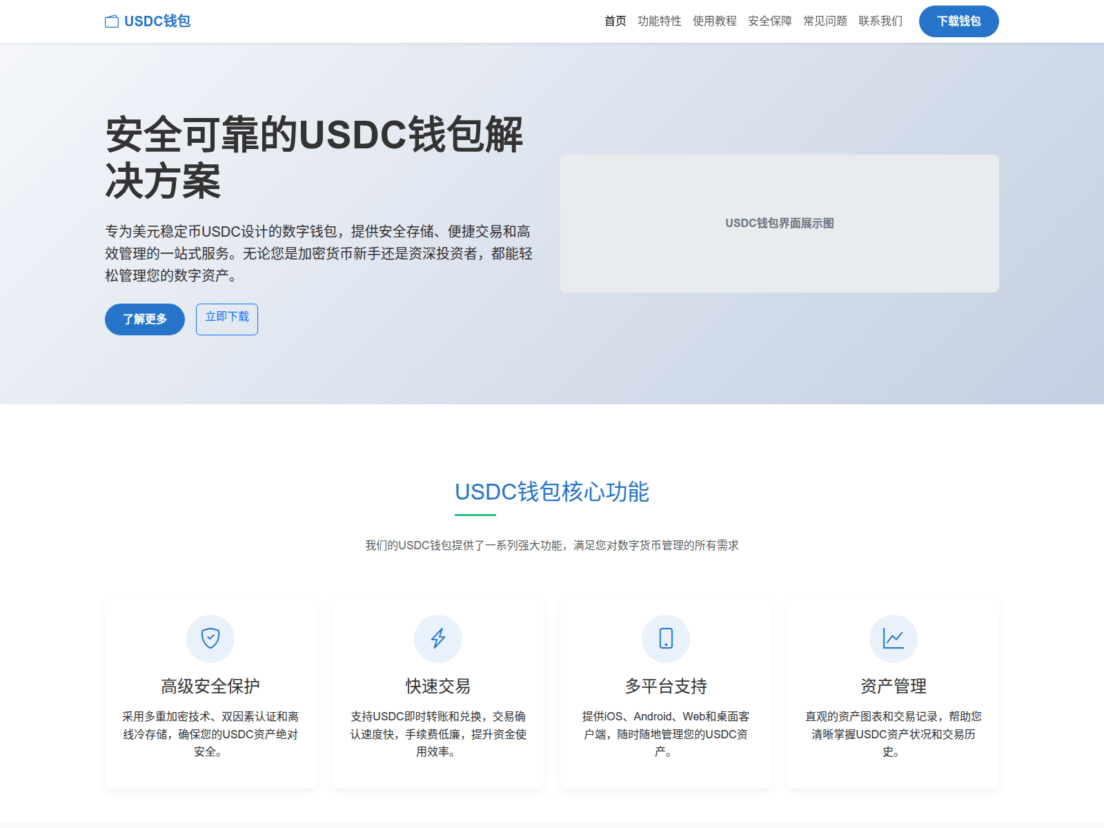
Task: Click the 下载钱包 button in the header
Action: click(x=958, y=21)
